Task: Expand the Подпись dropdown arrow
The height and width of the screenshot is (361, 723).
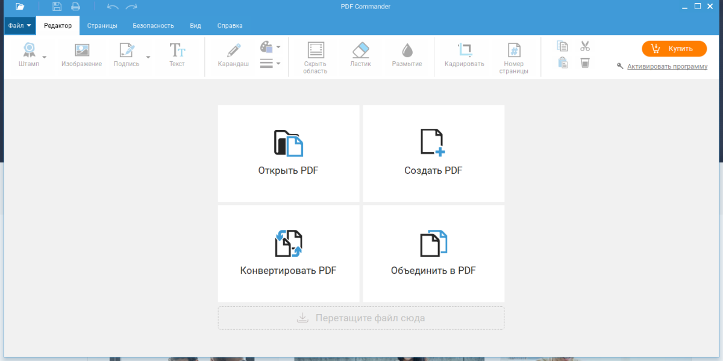Action: click(148, 58)
